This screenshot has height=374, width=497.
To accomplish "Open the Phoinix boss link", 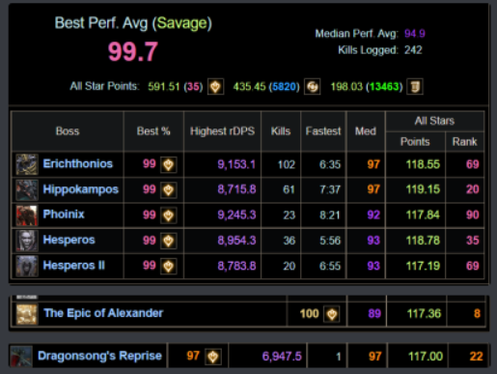I will 64,215.
